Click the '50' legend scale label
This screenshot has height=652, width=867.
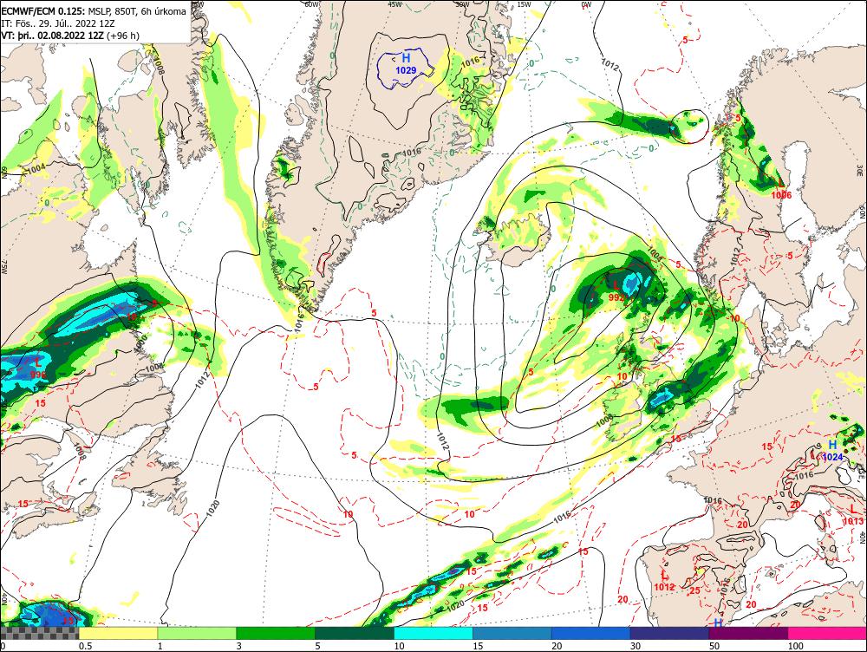(714, 646)
